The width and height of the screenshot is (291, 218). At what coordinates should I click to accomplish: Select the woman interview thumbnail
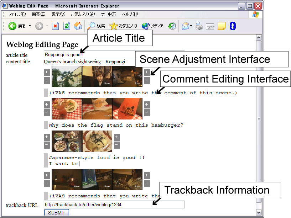click(97, 76)
